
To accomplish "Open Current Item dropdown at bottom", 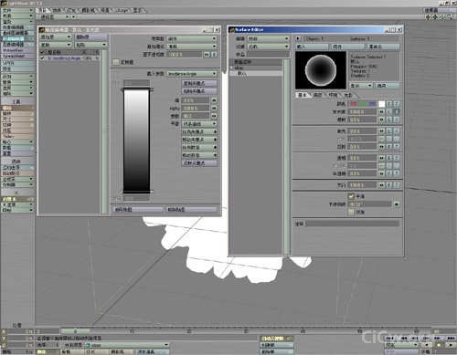I will coord(127,345).
